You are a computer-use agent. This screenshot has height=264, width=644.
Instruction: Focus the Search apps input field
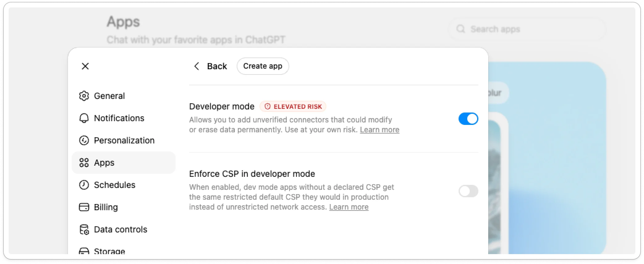click(527, 29)
